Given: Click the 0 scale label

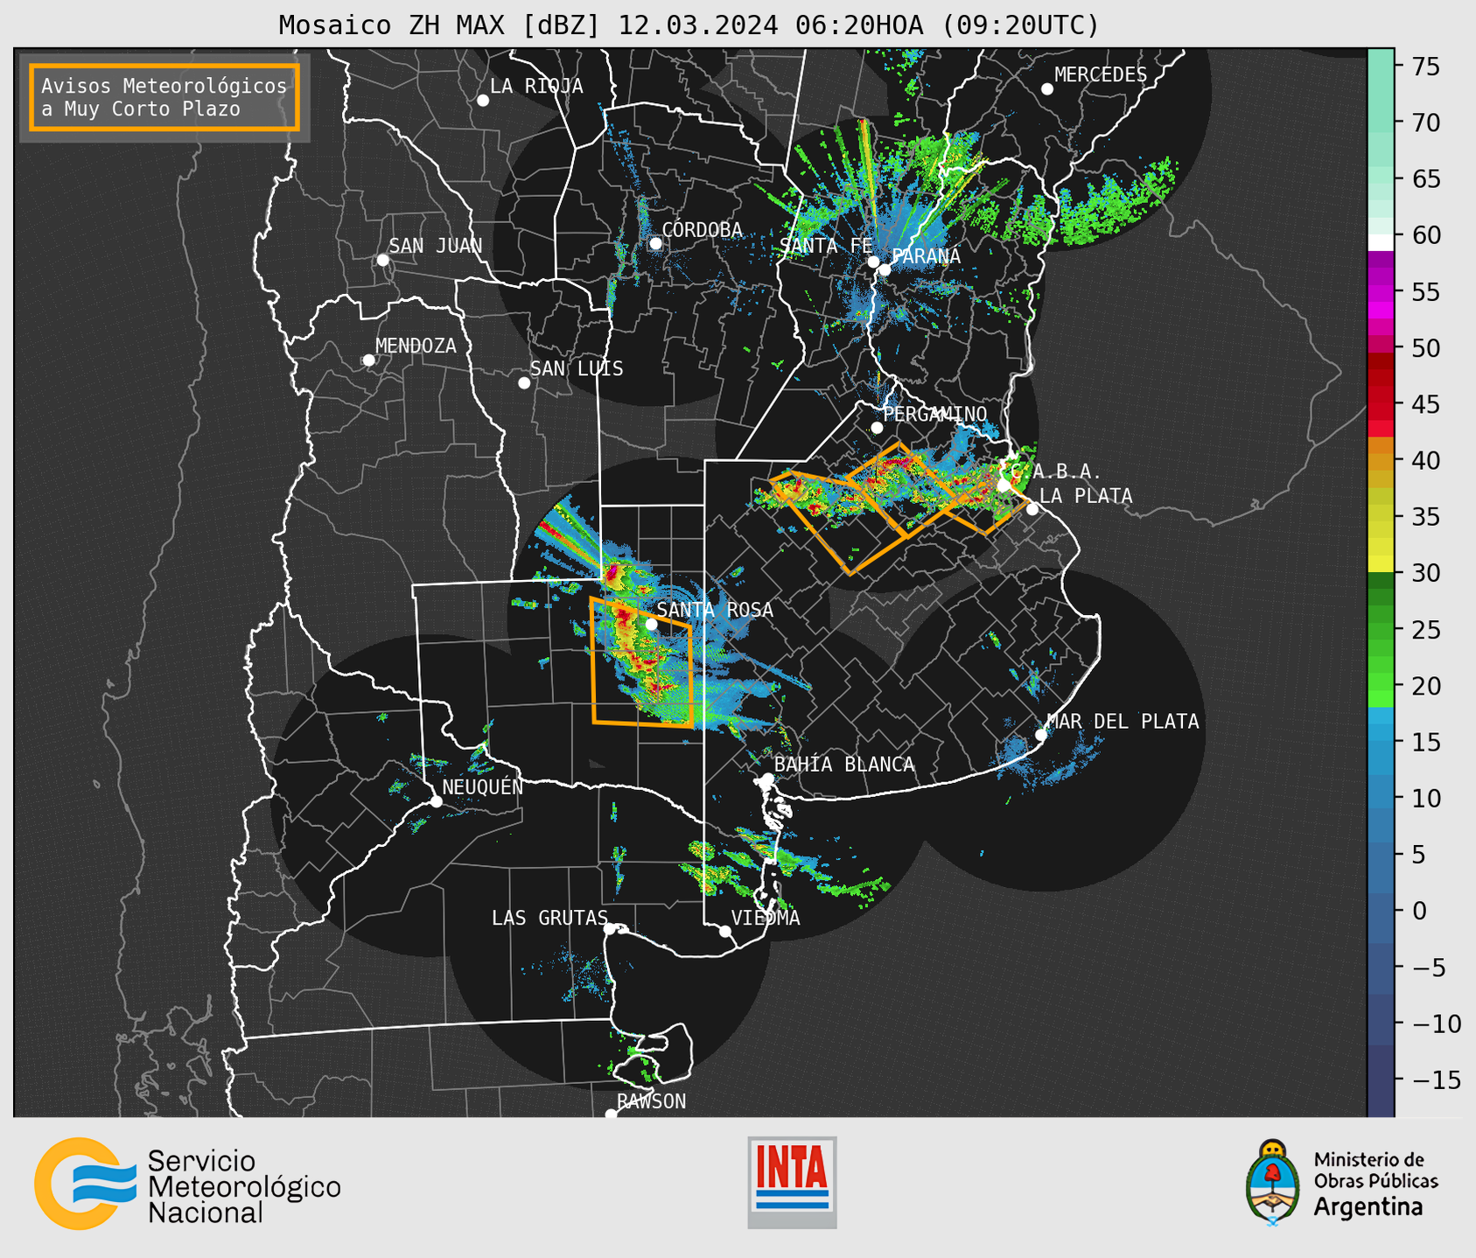Looking at the screenshot, I should (x=1420, y=912).
